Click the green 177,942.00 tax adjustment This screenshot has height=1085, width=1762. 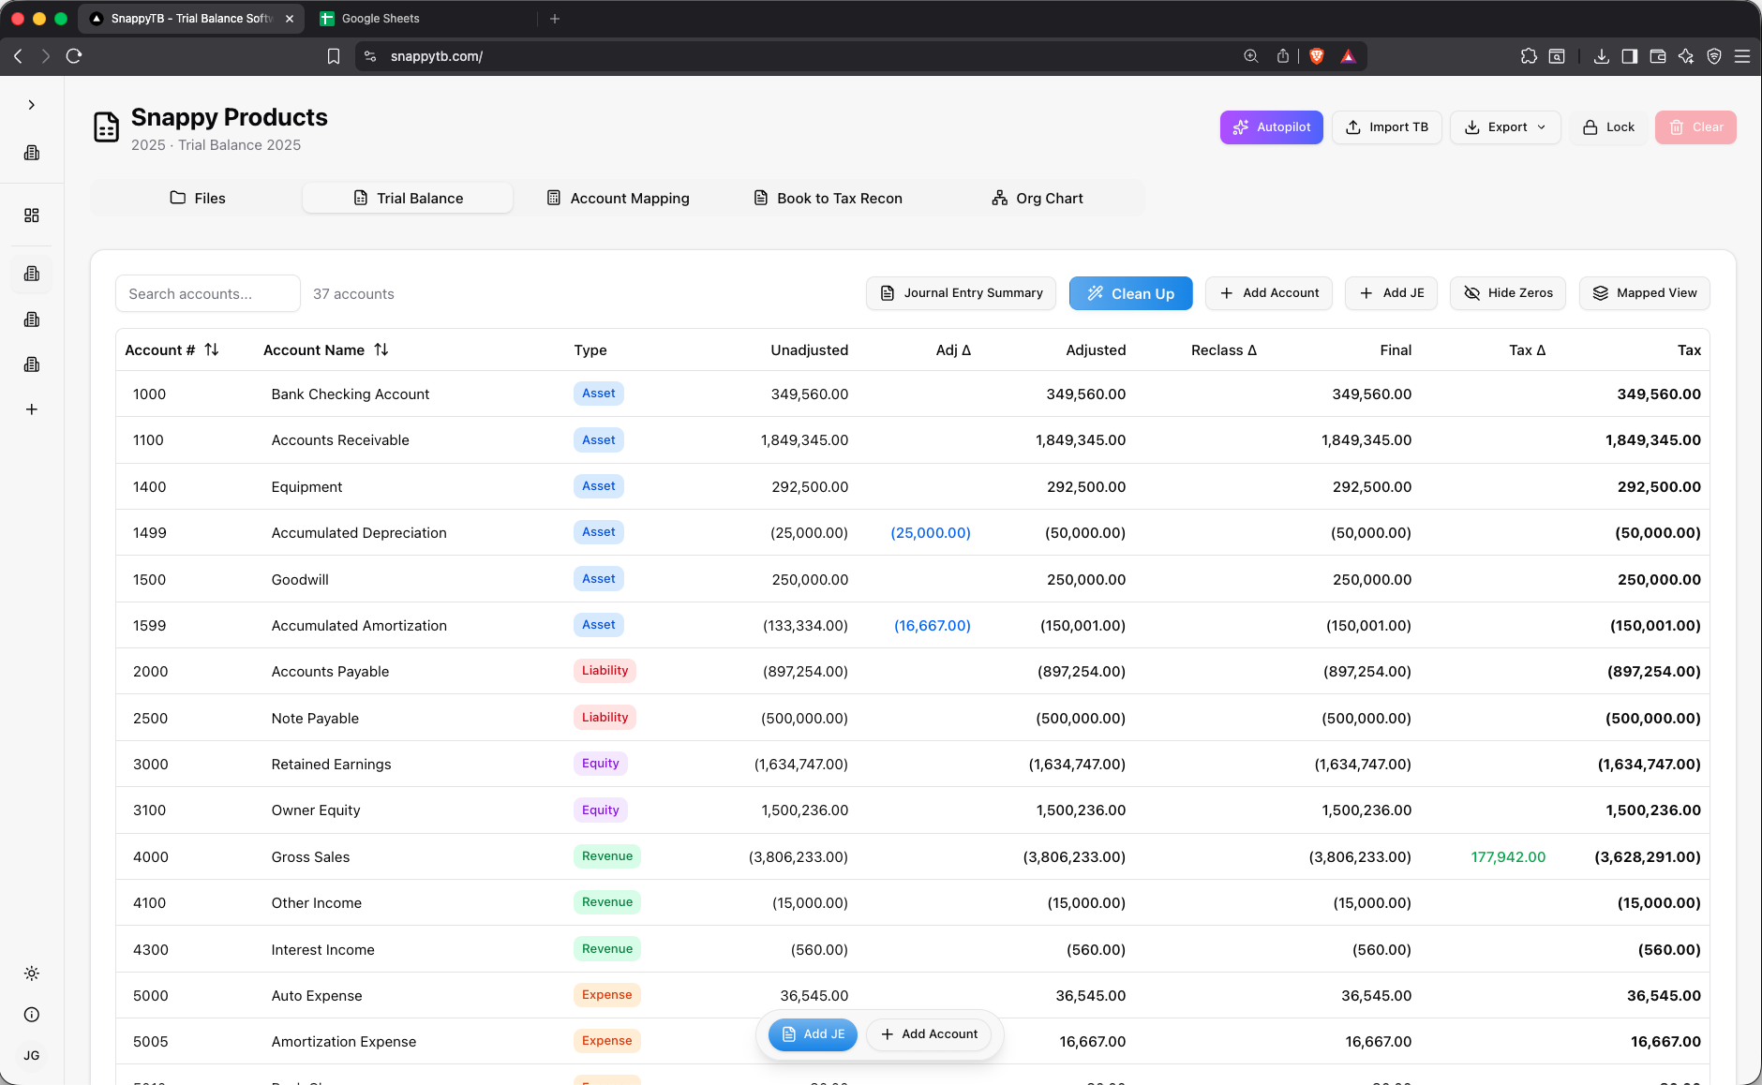pos(1508,856)
